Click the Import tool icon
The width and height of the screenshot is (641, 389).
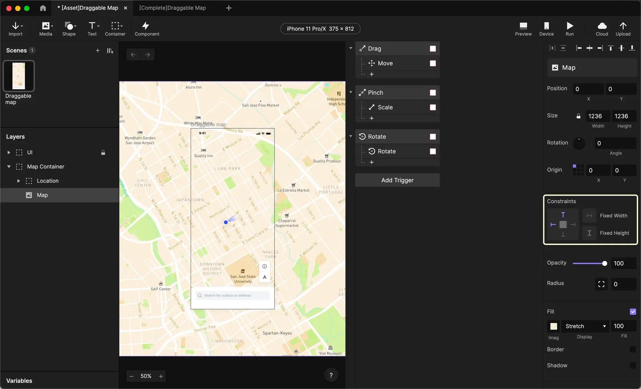click(x=15, y=26)
